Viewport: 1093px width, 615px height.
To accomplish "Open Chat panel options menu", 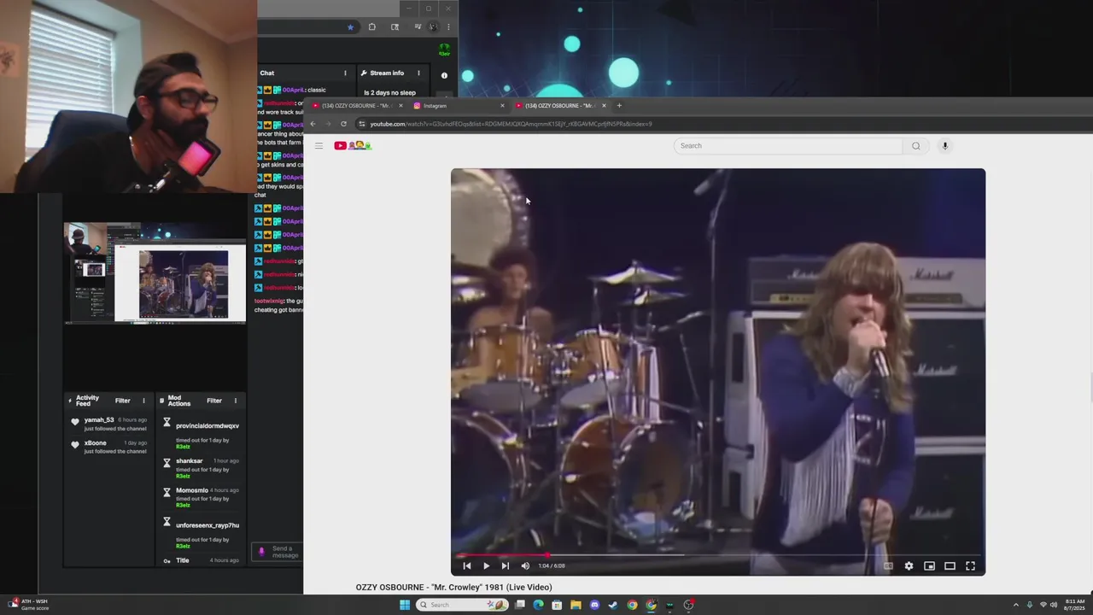I will coord(345,73).
